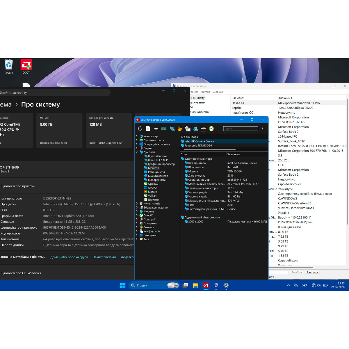
Task: Expand the Сервер tree node
Action: point(137,148)
